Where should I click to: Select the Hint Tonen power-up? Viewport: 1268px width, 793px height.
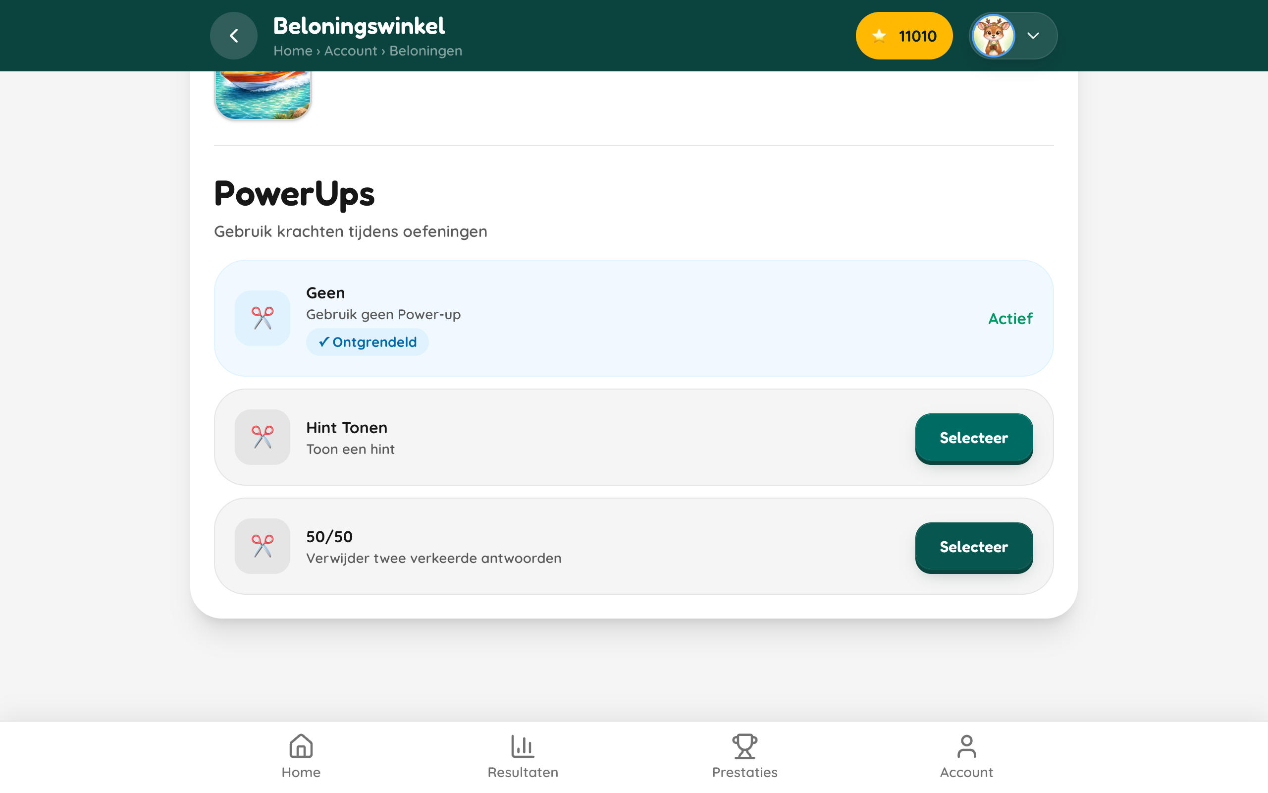coord(973,438)
